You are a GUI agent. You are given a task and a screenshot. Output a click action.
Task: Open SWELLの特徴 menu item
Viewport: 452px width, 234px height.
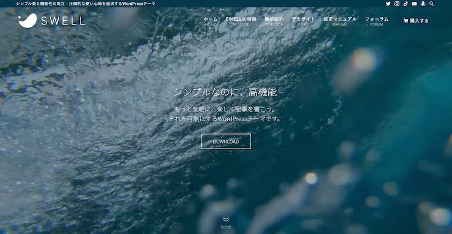tap(241, 21)
